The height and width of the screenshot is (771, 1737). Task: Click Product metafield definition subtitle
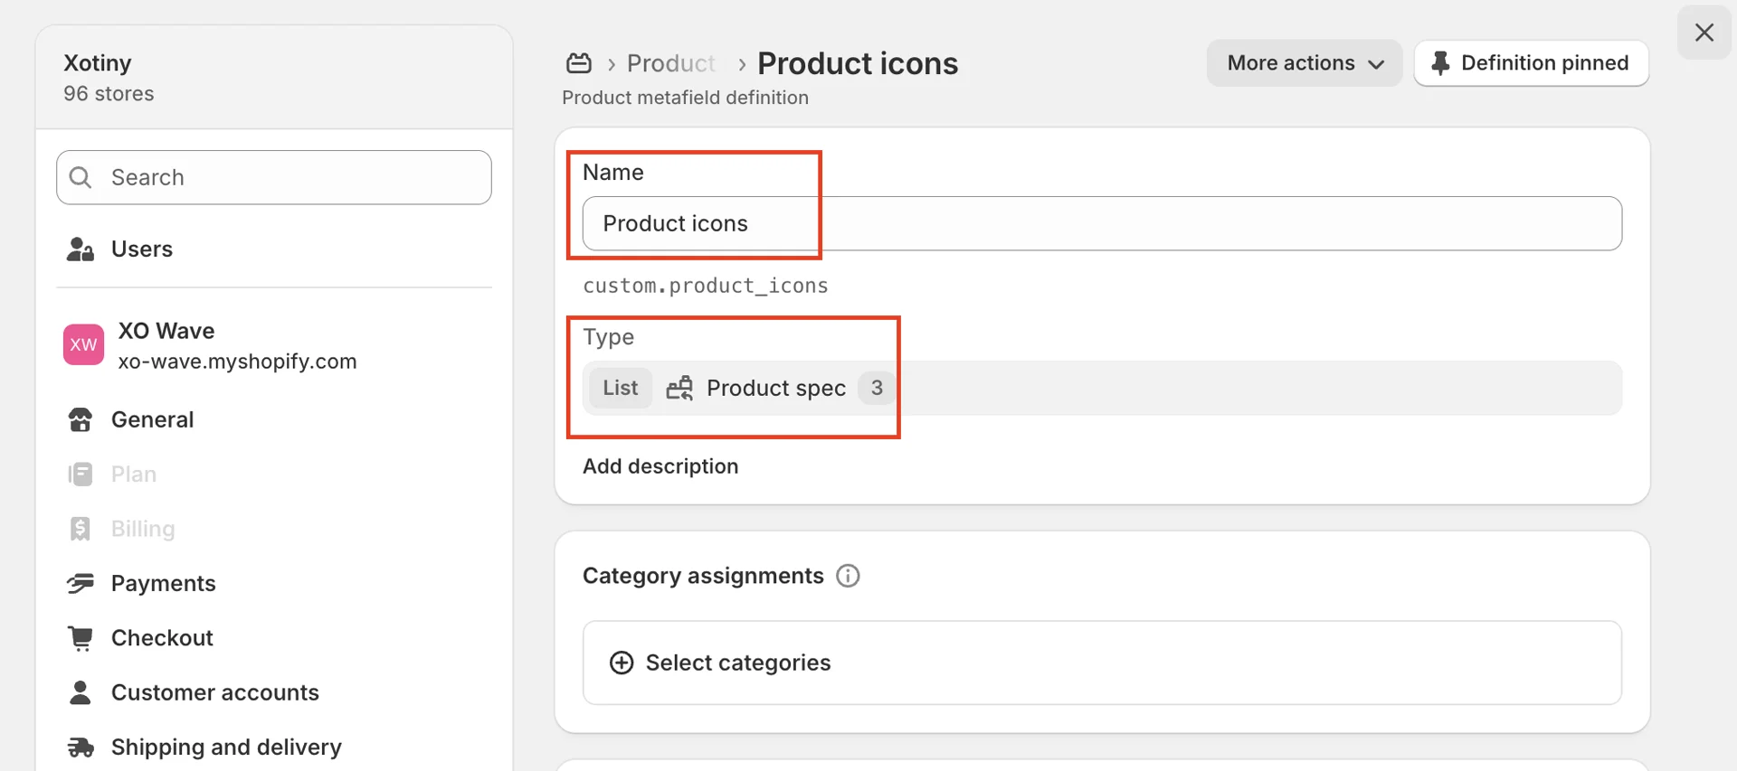point(685,98)
